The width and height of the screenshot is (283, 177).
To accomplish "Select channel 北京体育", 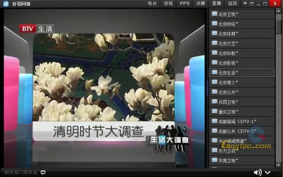I will 241,34.
